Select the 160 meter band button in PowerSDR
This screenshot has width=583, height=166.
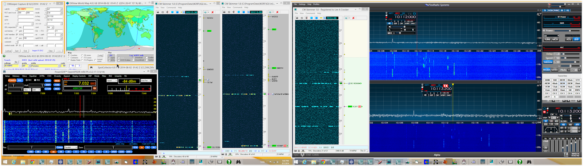31,152
